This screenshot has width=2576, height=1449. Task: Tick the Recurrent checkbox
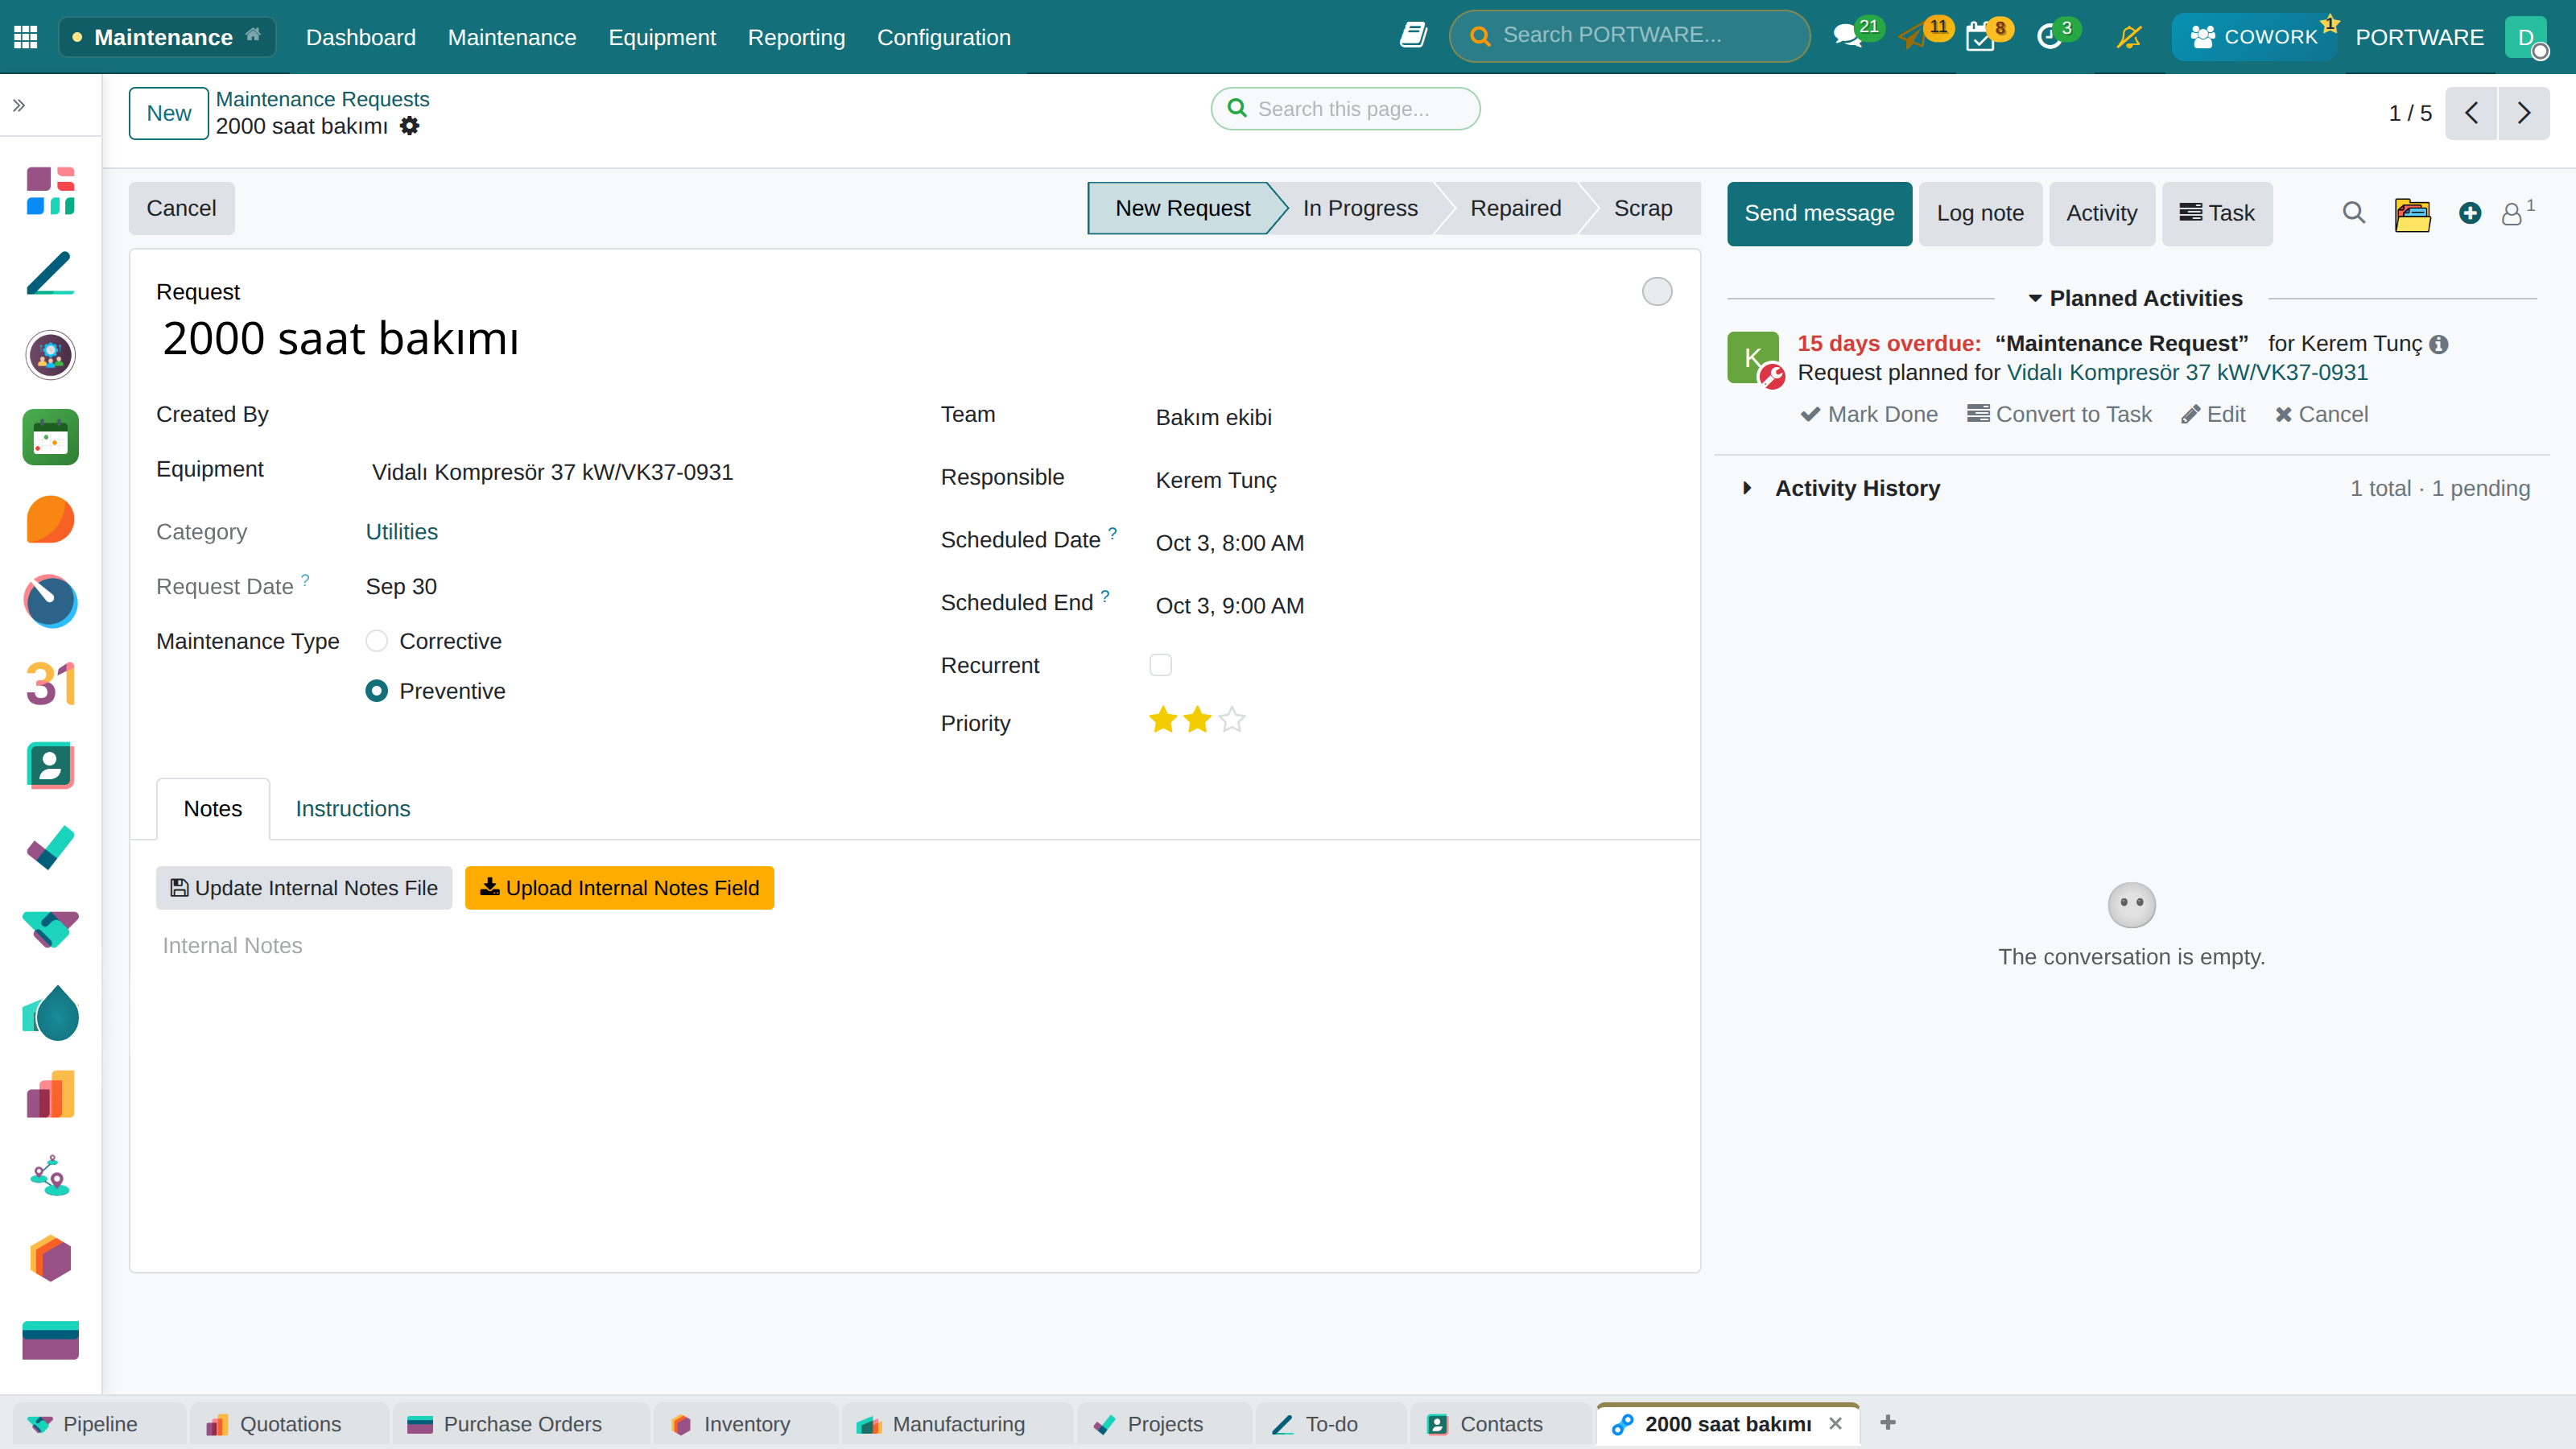click(x=1160, y=665)
